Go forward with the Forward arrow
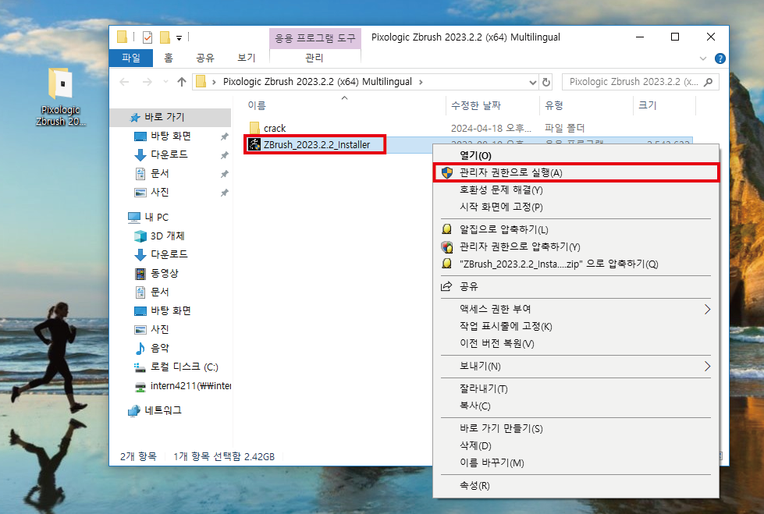 (x=147, y=82)
